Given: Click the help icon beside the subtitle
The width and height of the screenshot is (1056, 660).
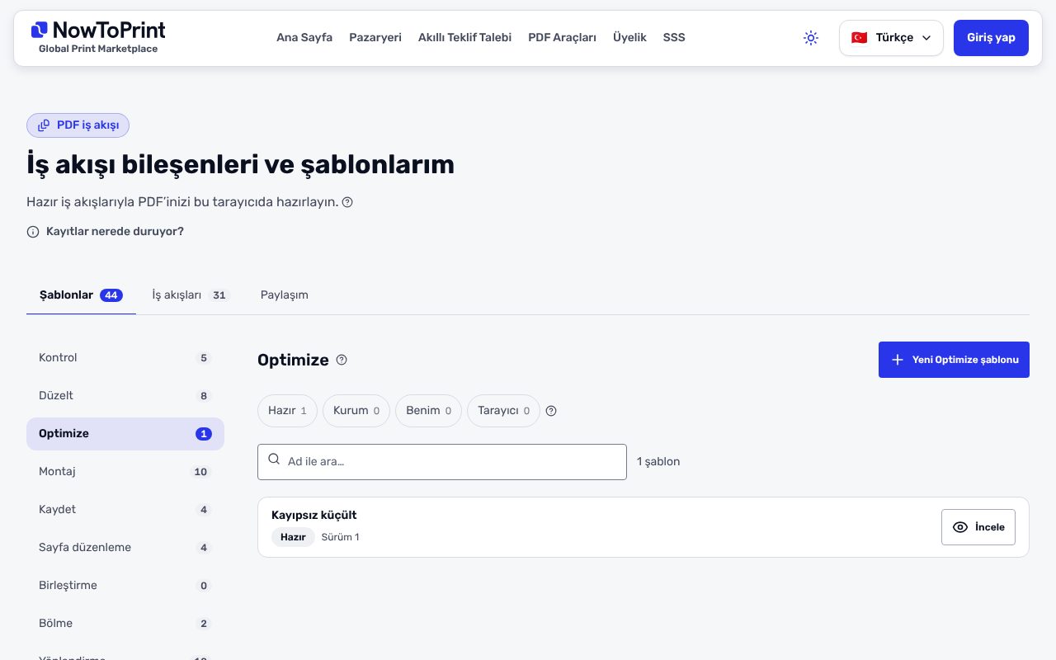Looking at the screenshot, I should 347,202.
